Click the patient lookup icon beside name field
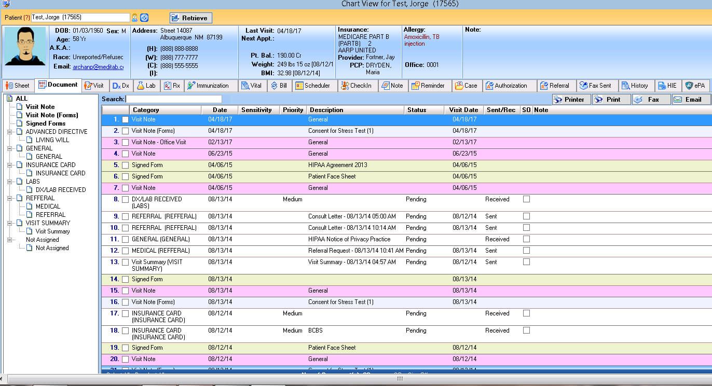 tap(135, 18)
